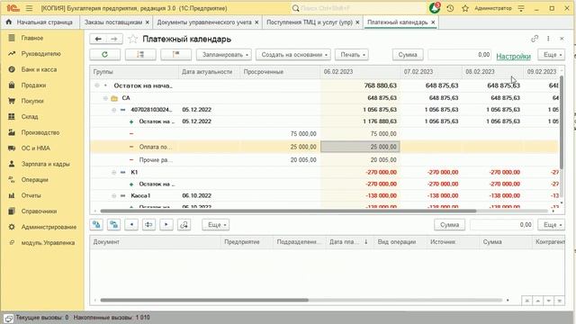Select the Оплата по... row
This screenshot has height=324, width=576.
324,147
